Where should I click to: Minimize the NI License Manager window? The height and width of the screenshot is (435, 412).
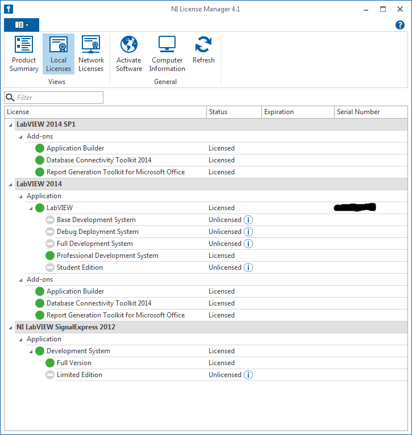[x=366, y=9]
